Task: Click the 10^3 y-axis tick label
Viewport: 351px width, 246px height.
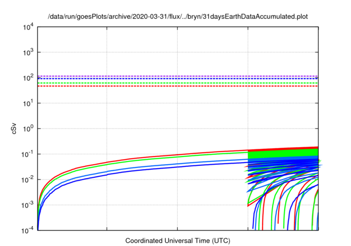Action: click(28, 52)
